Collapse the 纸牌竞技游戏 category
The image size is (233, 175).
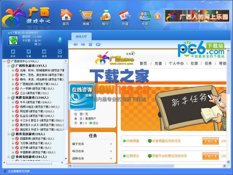[x=9, y=98]
